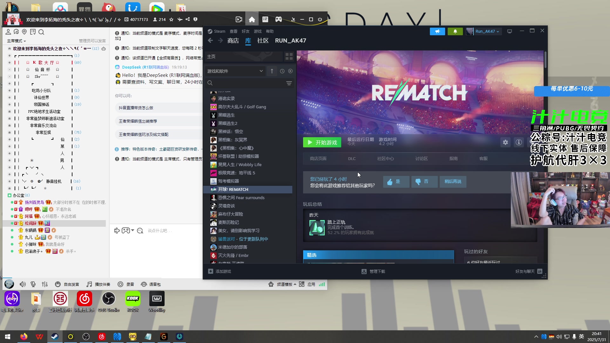
Task: Open REMATCH game info icon
Action: pos(519,143)
